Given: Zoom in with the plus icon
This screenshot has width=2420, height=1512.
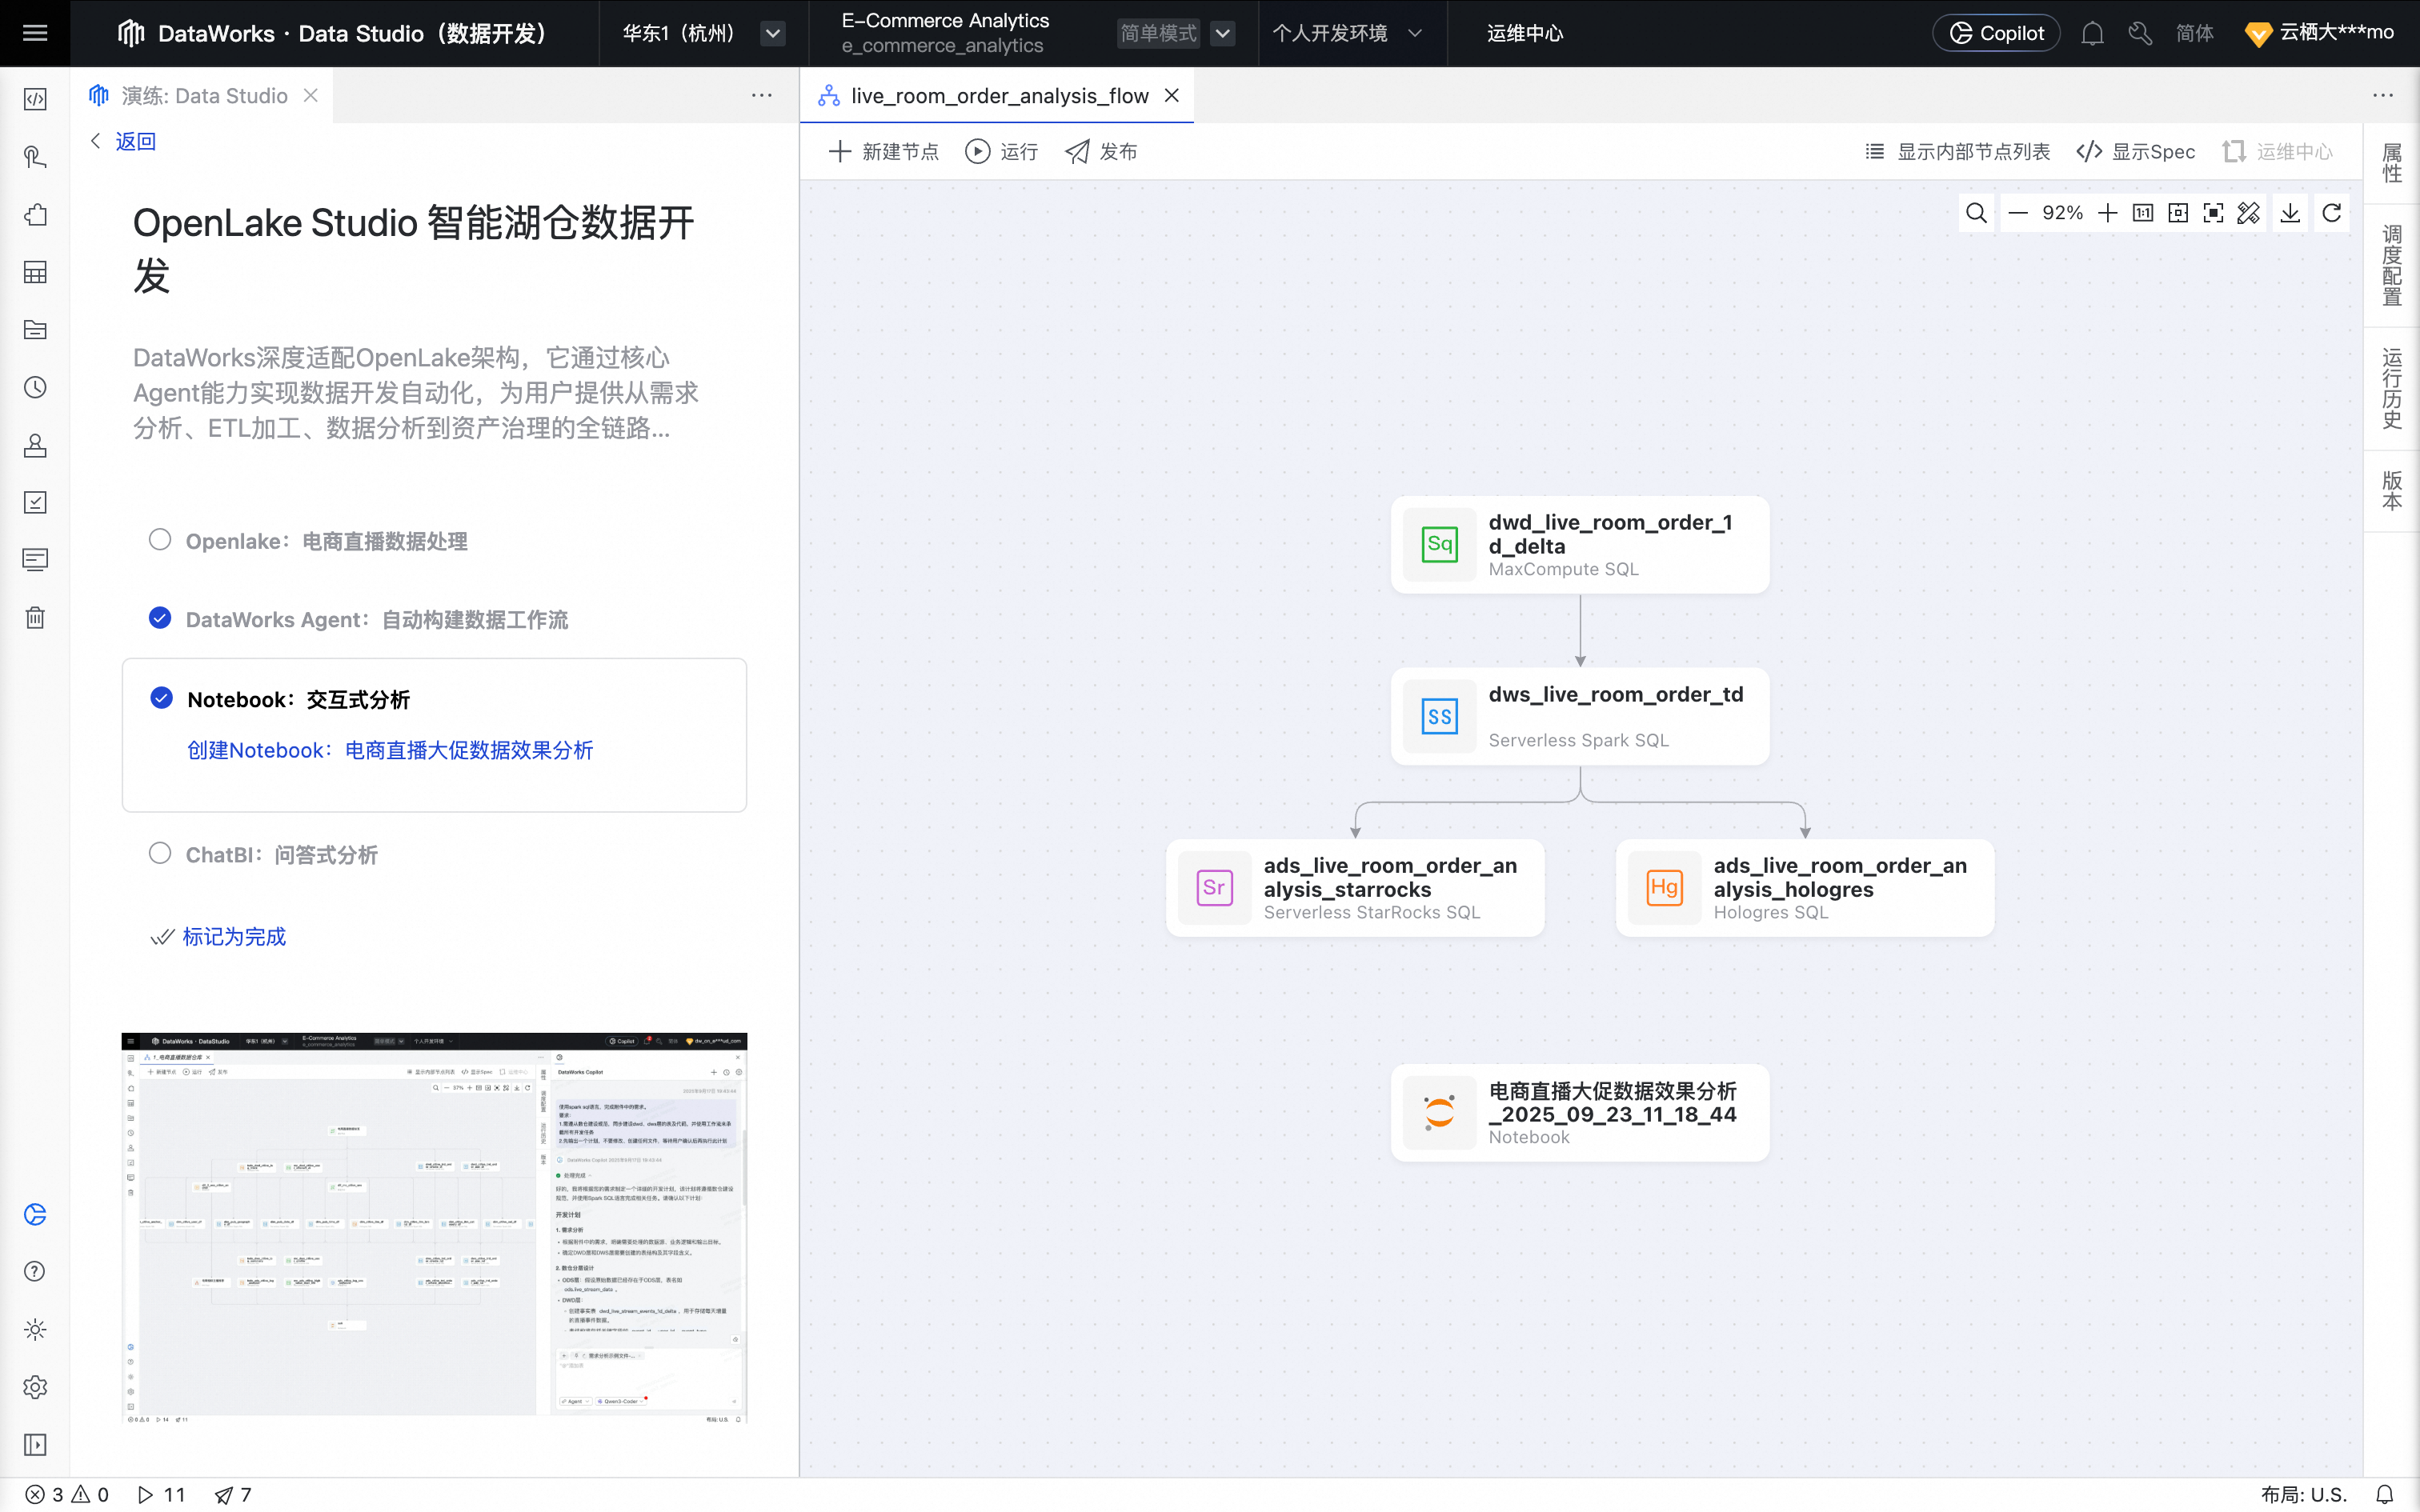Looking at the screenshot, I should pyautogui.click(x=2107, y=213).
